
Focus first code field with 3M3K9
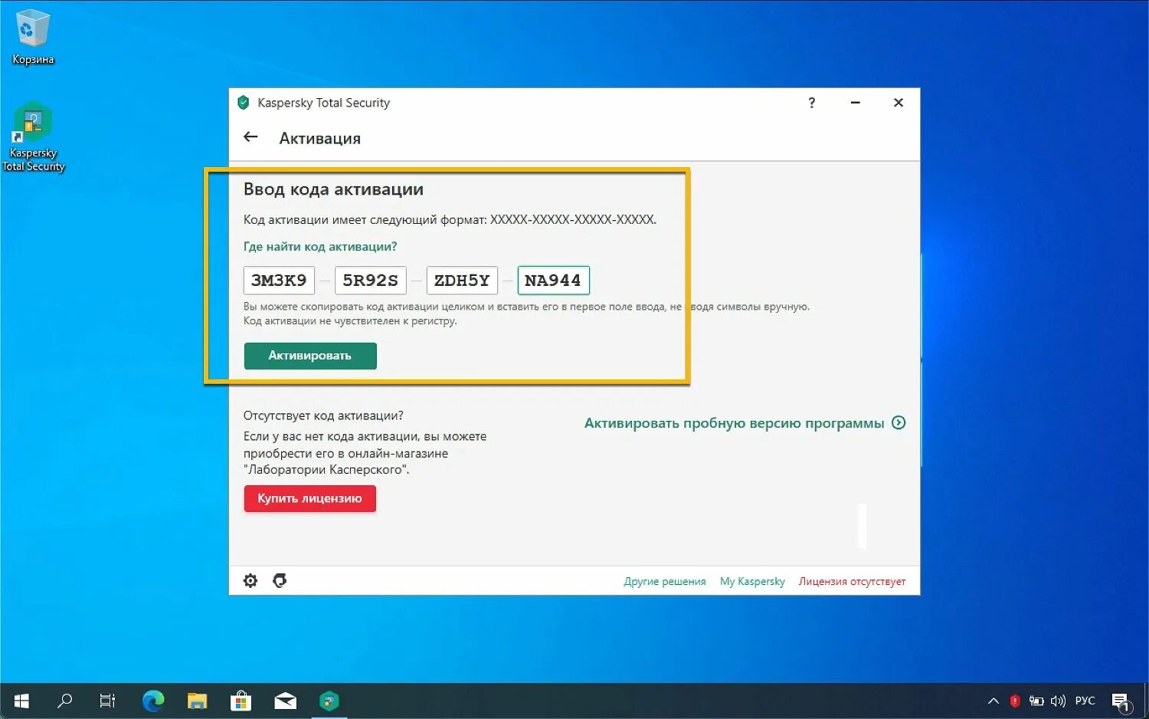279,281
